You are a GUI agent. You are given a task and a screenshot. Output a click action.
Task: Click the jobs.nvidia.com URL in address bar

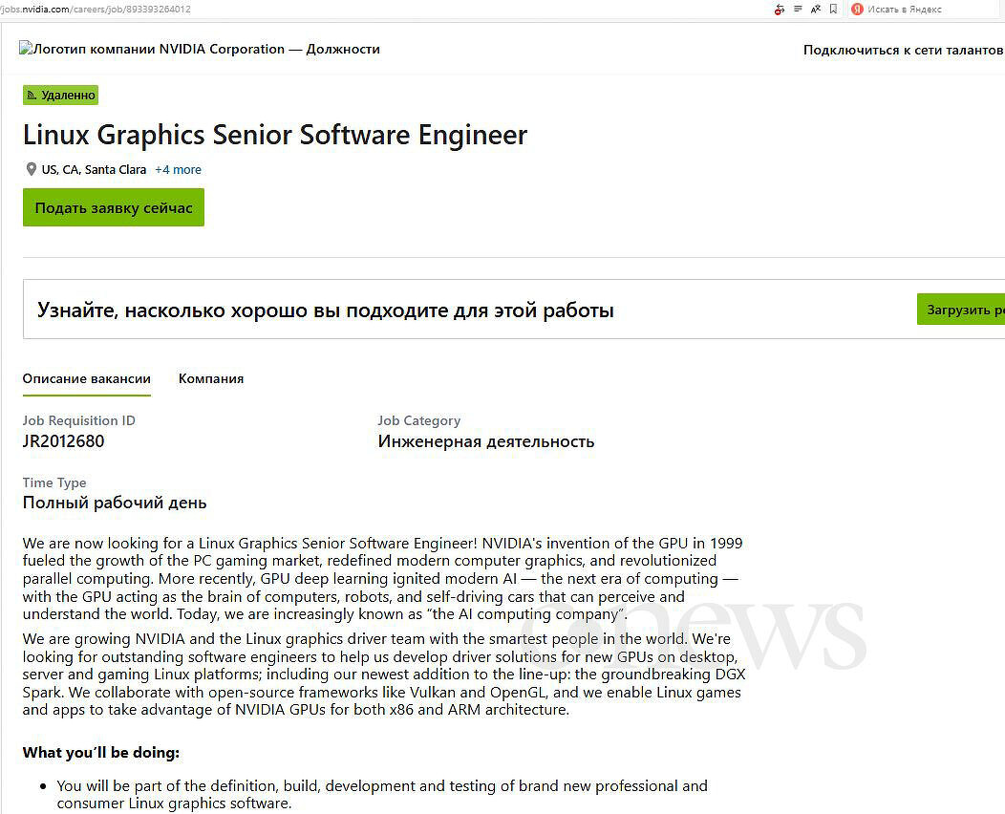click(x=96, y=9)
